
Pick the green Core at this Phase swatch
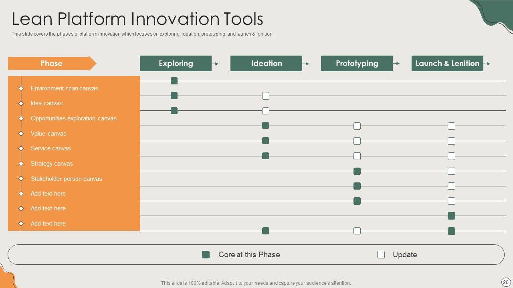pos(206,255)
